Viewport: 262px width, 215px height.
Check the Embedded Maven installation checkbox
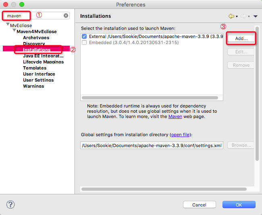(x=84, y=42)
